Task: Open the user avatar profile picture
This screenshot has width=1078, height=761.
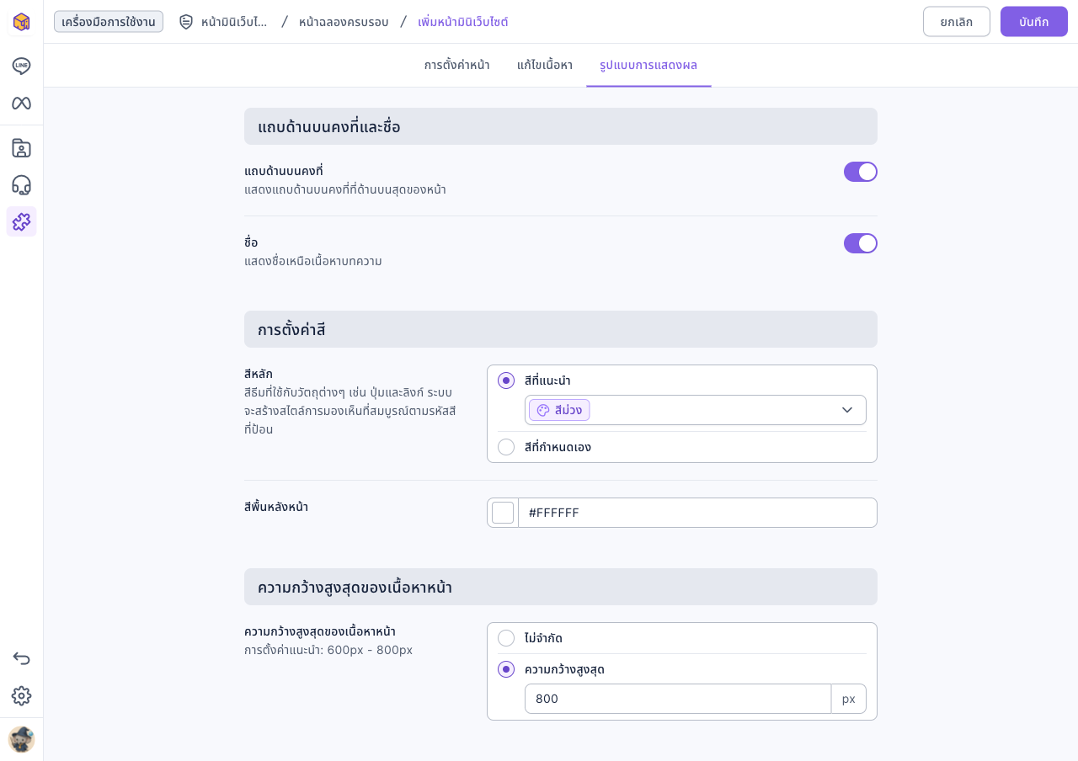Action: coord(21,739)
